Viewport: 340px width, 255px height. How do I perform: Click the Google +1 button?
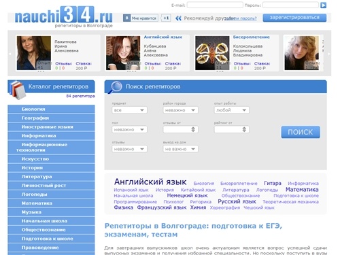pos(166,18)
